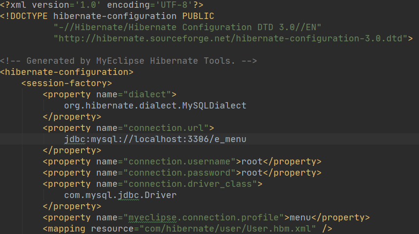Click the "myeclipse.connection.profile" attribute value

pyautogui.click(x=203, y=217)
